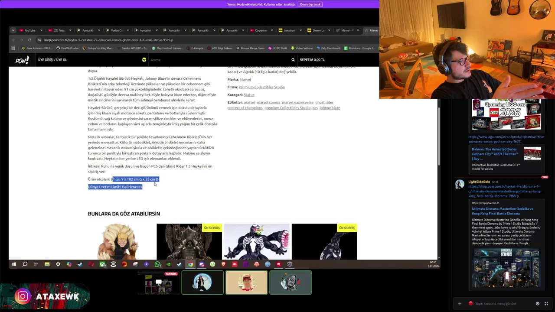Select the skull-avatar participant thumbnail in the call

tap(291, 283)
